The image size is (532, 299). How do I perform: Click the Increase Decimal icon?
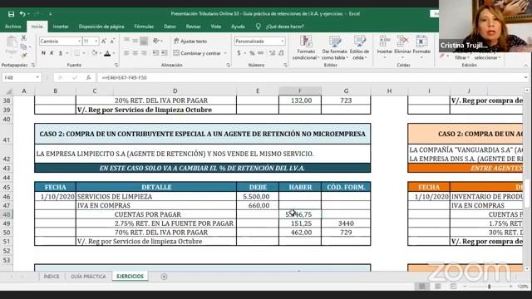tap(272, 53)
